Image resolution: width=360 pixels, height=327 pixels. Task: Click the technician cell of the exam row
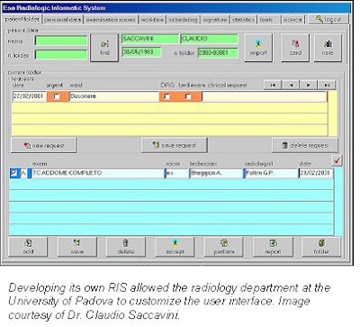point(217,173)
